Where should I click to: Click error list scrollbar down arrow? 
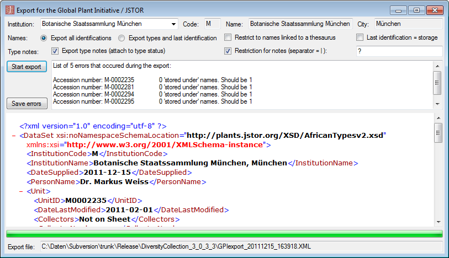click(437, 104)
